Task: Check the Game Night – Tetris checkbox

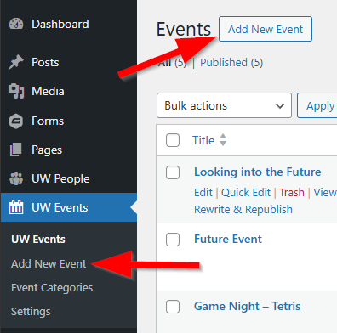Action: point(173,307)
